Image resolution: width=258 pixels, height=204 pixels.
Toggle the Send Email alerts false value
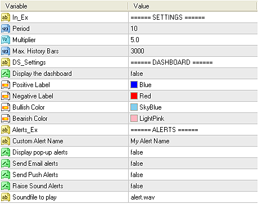click(x=193, y=164)
